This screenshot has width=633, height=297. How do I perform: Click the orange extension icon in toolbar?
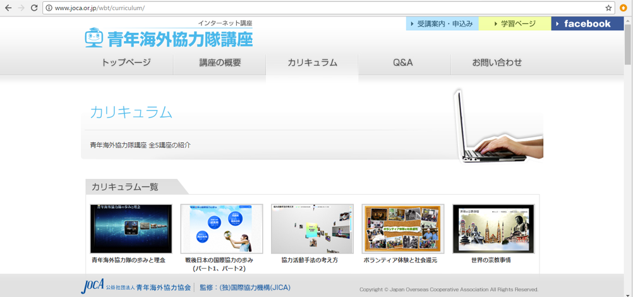pyautogui.click(x=623, y=8)
